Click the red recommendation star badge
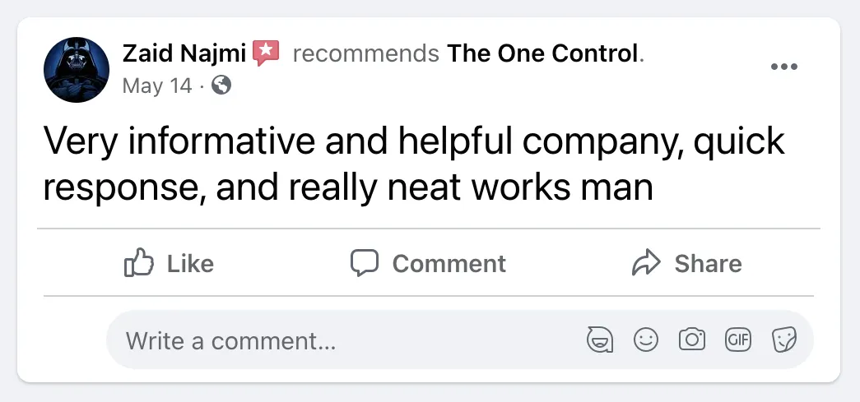This screenshot has width=860, height=402. 266,53
